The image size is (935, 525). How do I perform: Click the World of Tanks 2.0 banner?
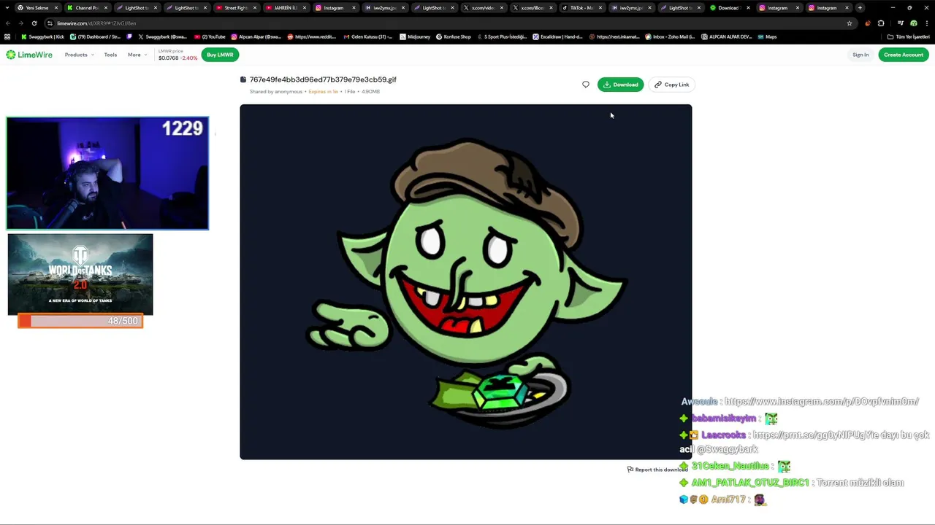[80, 275]
